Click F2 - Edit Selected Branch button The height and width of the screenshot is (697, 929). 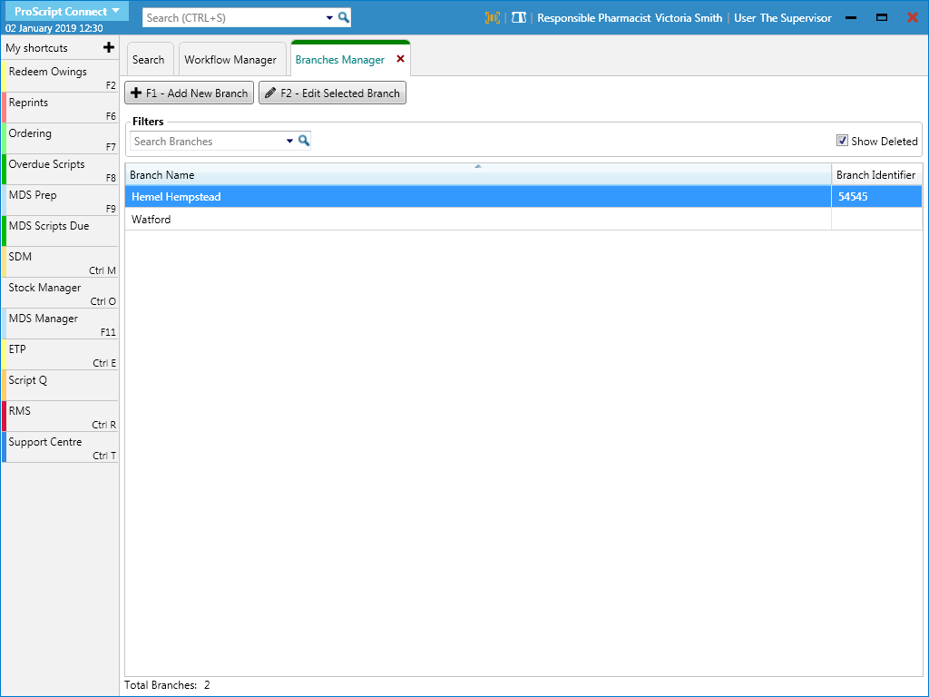(x=332, y=93)
